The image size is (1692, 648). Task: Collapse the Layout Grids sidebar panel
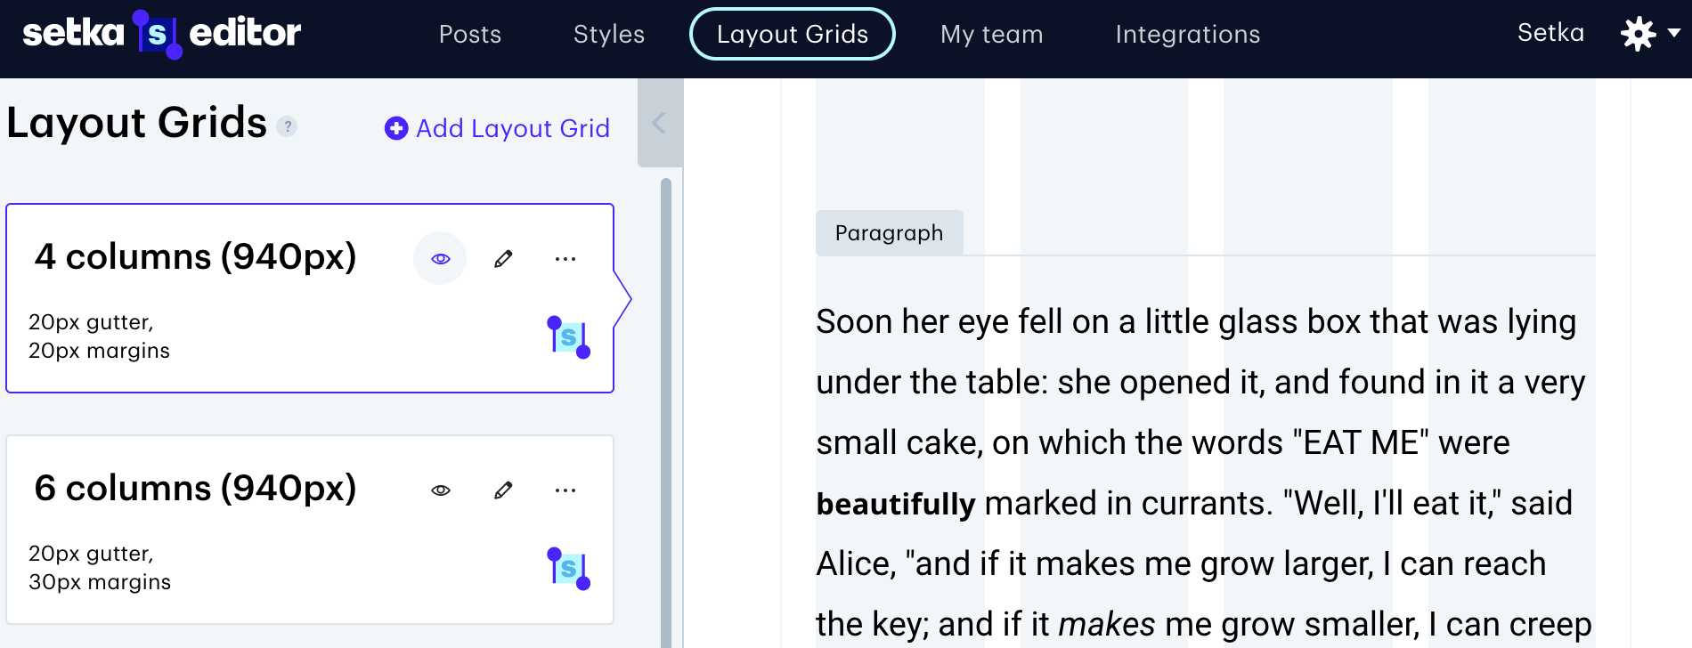659,123
